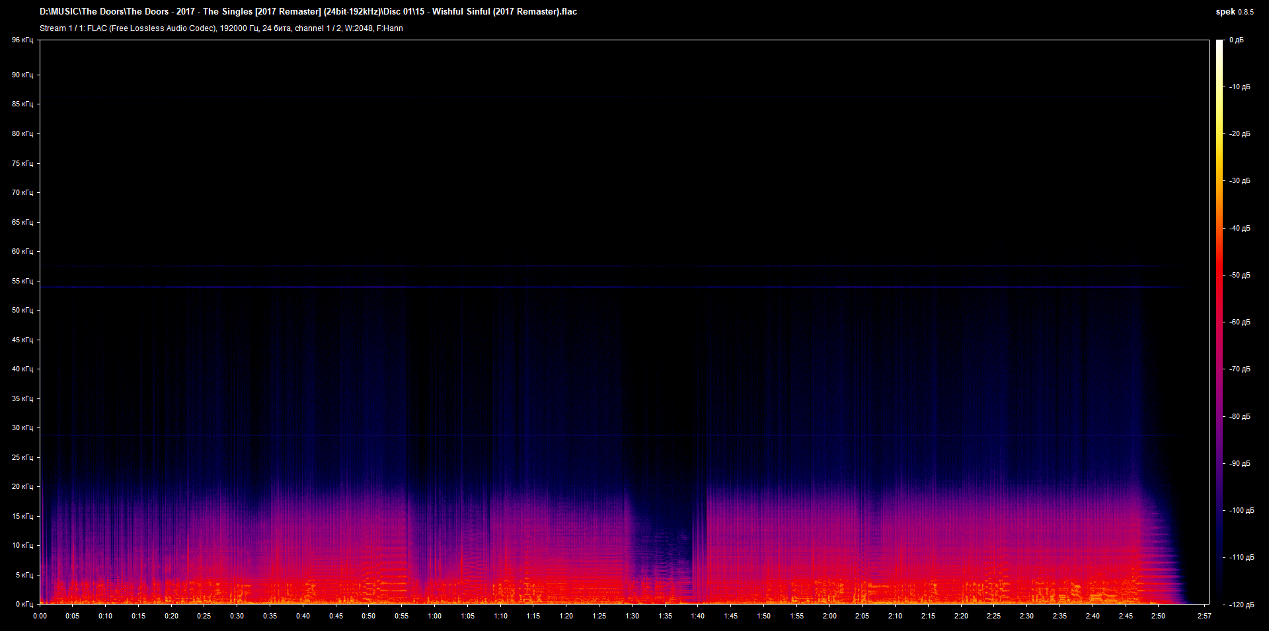Select the 55 кГц frequency axis label
This screenshot has width=1269, height=631.
coord(22,281)
